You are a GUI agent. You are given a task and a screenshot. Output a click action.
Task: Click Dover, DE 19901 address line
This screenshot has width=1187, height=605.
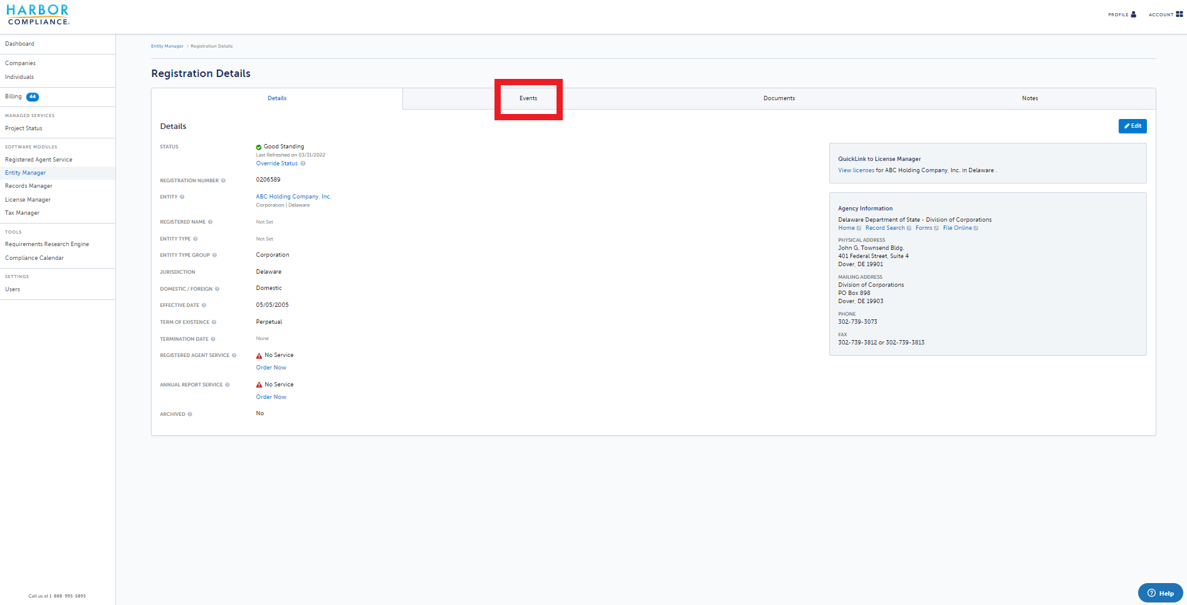tap(860, 264)
